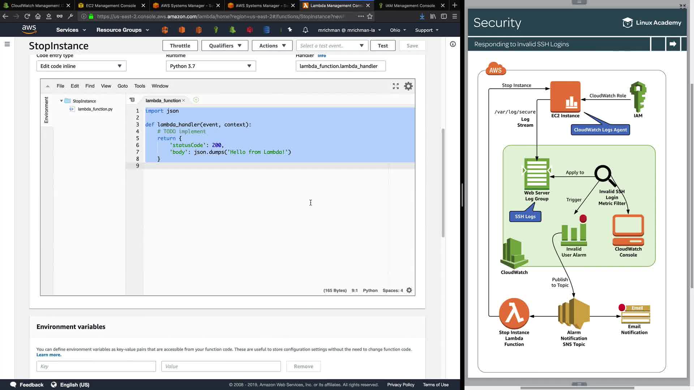The image size is (694, 390).
Task: Click the status bar gear icon
Action: 409,290
